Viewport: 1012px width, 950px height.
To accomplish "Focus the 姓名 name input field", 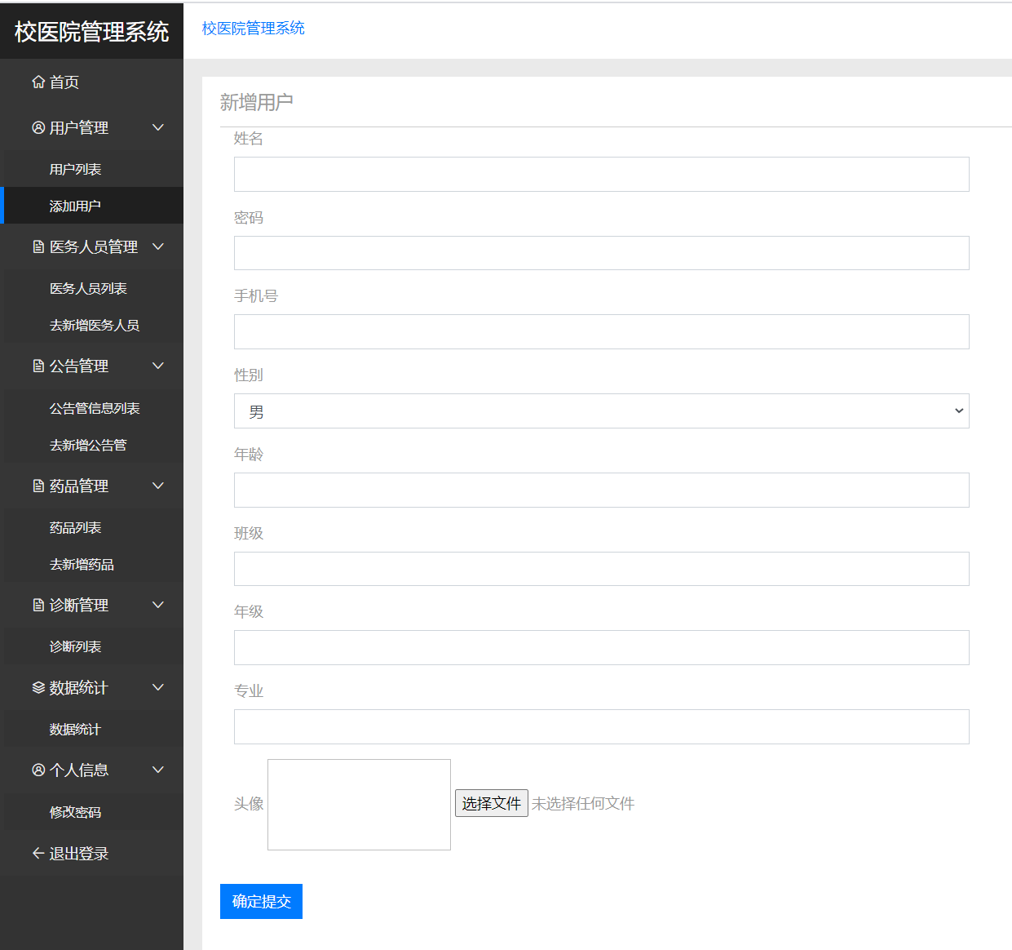I will tap(601, 175).
